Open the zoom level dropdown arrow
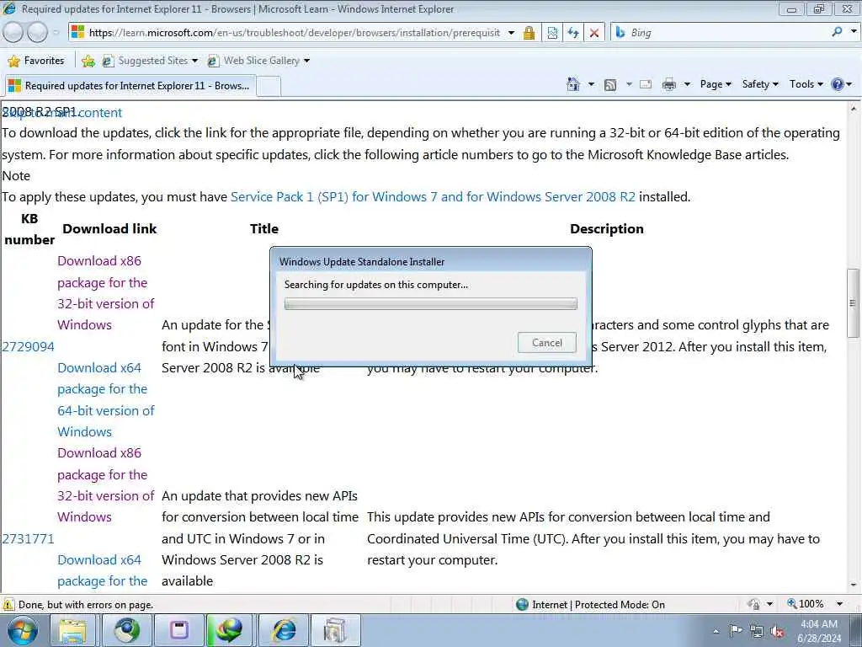862x647 pixels. click(839, 604)
